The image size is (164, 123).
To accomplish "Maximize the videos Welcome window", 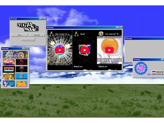I will (x=119, y=28).
